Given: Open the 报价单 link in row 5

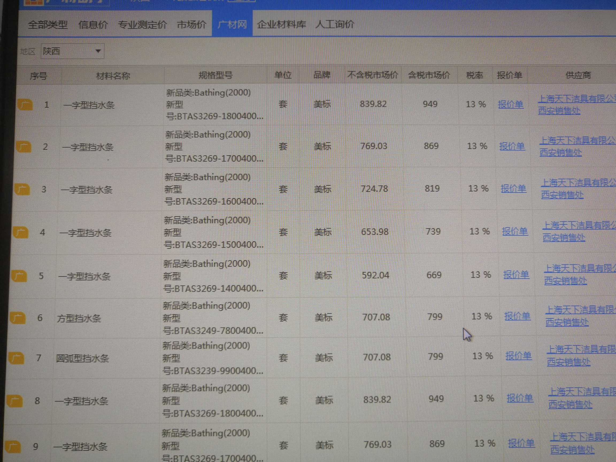Looking at the screenshot, I should (x=516, y=275).
